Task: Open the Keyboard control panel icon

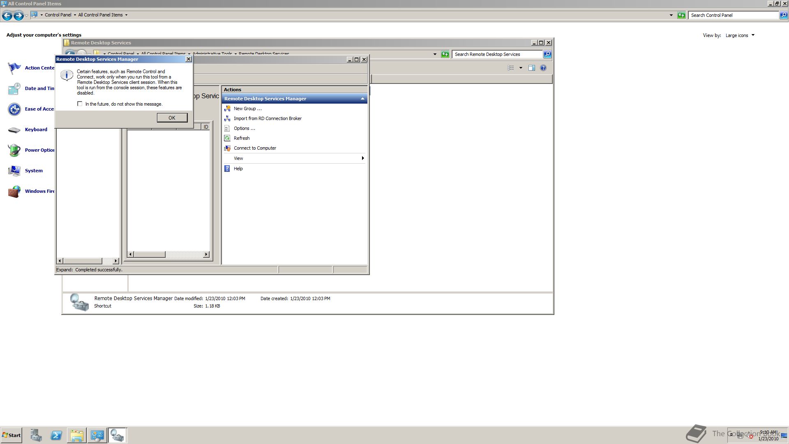Action: coord(14,129)
